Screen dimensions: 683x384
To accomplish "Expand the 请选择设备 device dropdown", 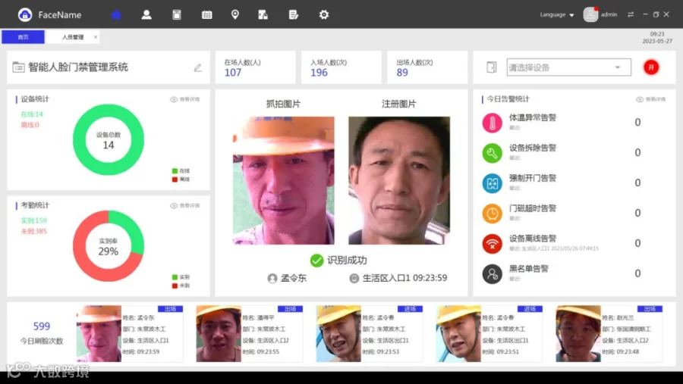I will click(569, 67).
